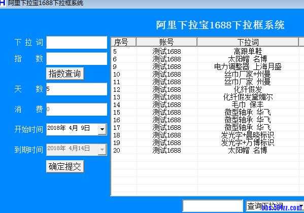
Task: Click the 指数 input field
Action: (x=77, y=59)
